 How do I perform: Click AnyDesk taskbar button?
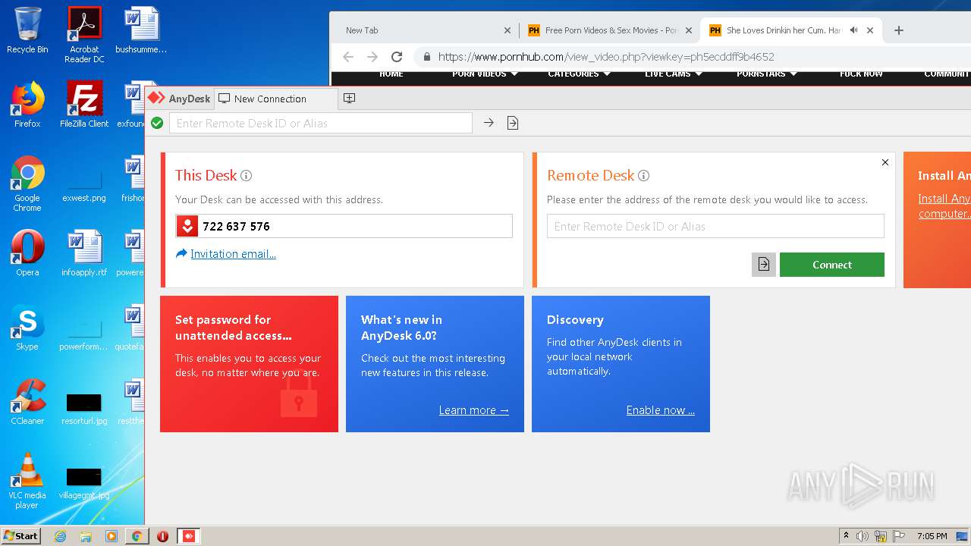(188, 536)
